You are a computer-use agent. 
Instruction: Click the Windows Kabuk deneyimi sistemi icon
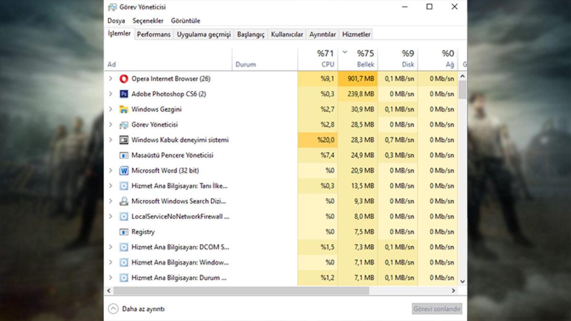tap(124, 140)
